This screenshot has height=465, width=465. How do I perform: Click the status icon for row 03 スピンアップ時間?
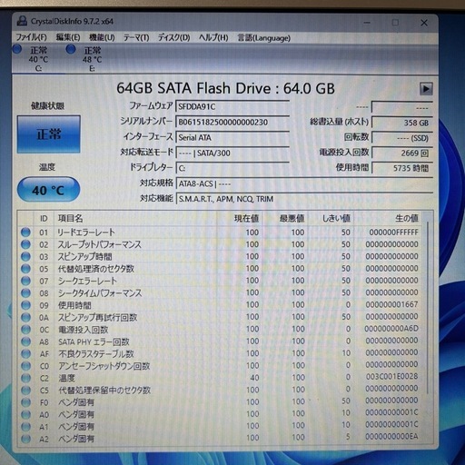[25, 256]
